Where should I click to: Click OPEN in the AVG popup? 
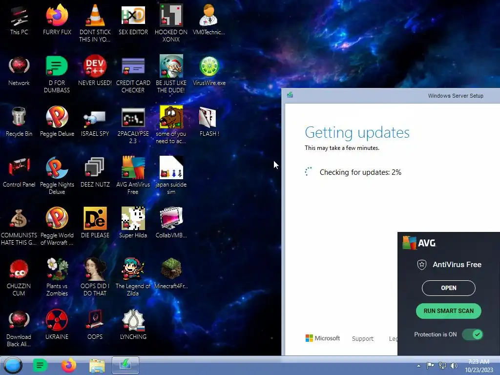pyautogui.click(x=448, y=288)
